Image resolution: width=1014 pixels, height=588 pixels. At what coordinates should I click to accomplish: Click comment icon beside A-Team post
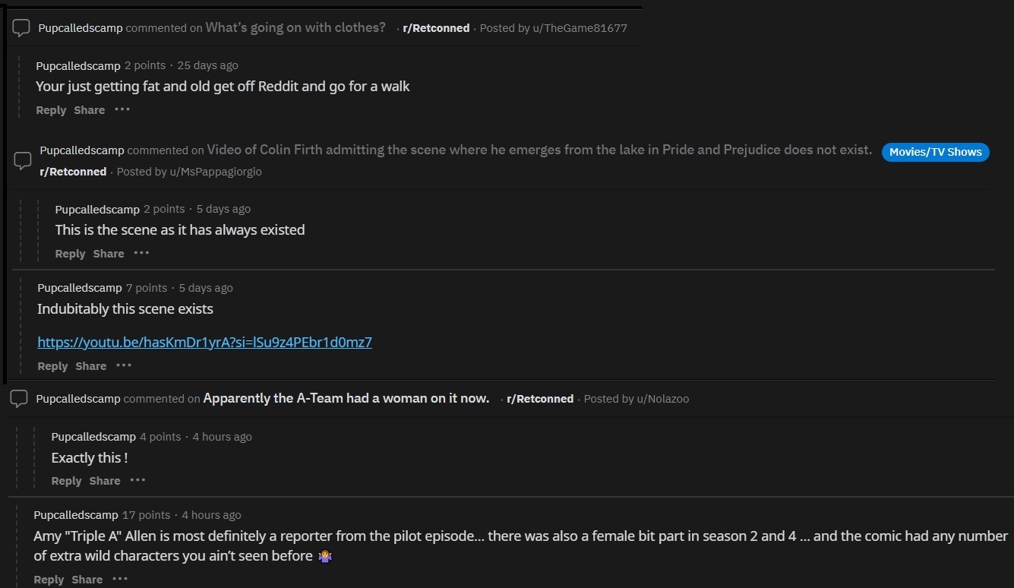[x=20, y=398]
